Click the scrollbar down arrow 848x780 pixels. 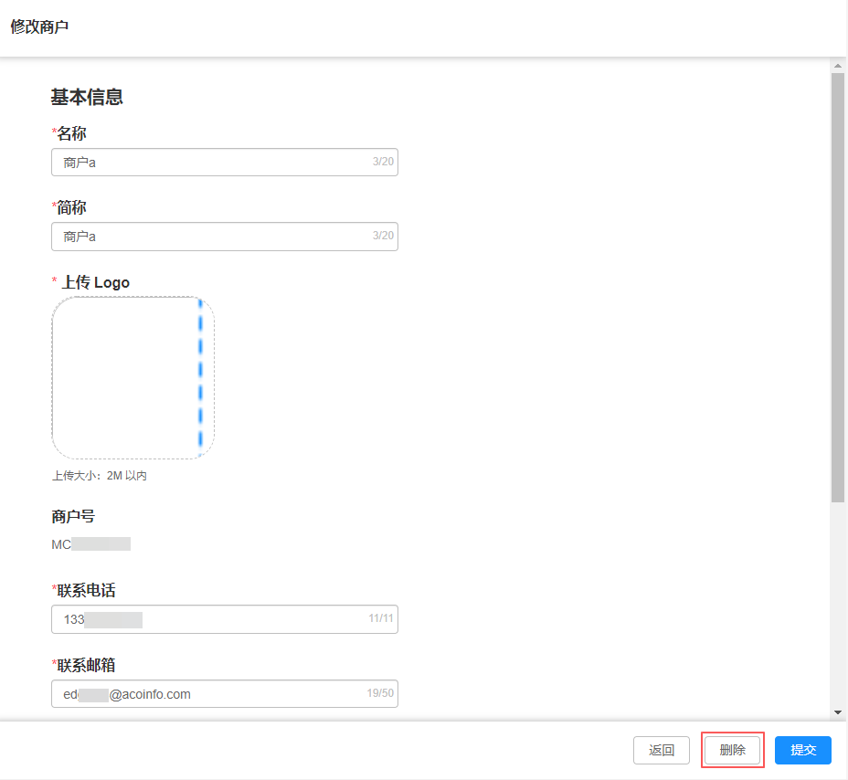click(837, 711)
